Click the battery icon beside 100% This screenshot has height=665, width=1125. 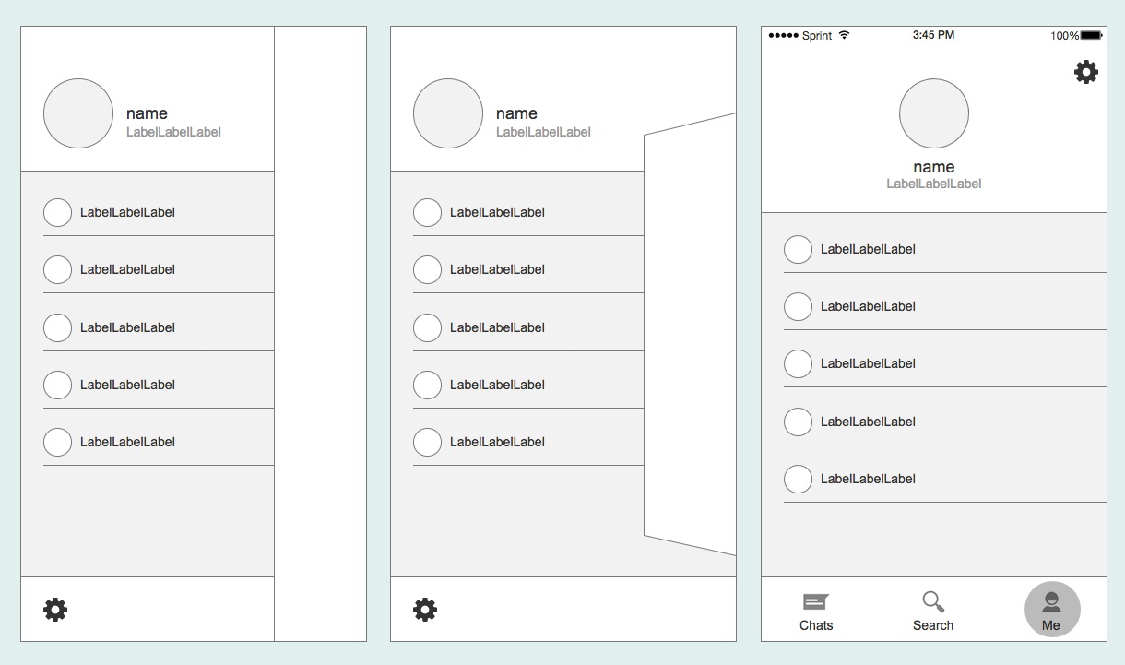[x=1091, y=35]
